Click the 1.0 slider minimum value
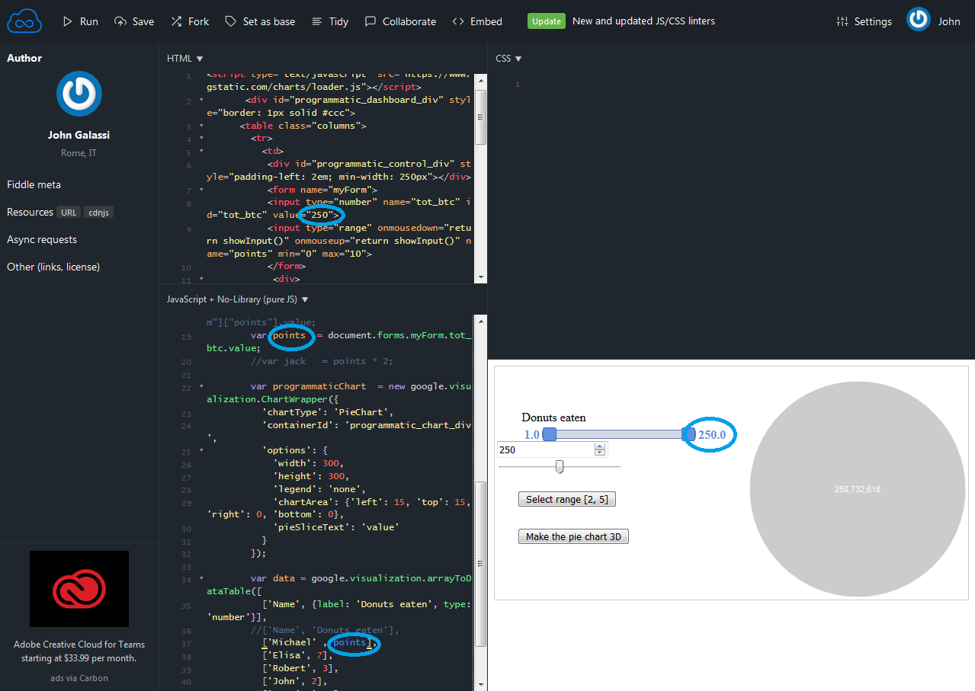The height and width of the screenshot is (691, 975). [532, 435]
